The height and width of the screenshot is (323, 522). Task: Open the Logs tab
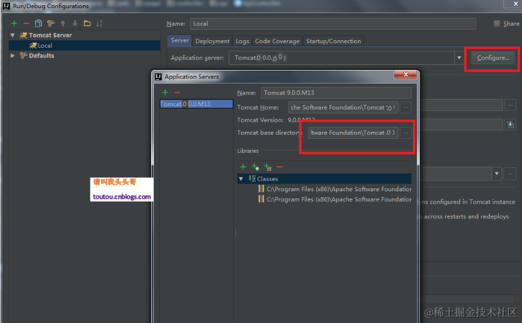pyautogui.click(x=243, y=41)
